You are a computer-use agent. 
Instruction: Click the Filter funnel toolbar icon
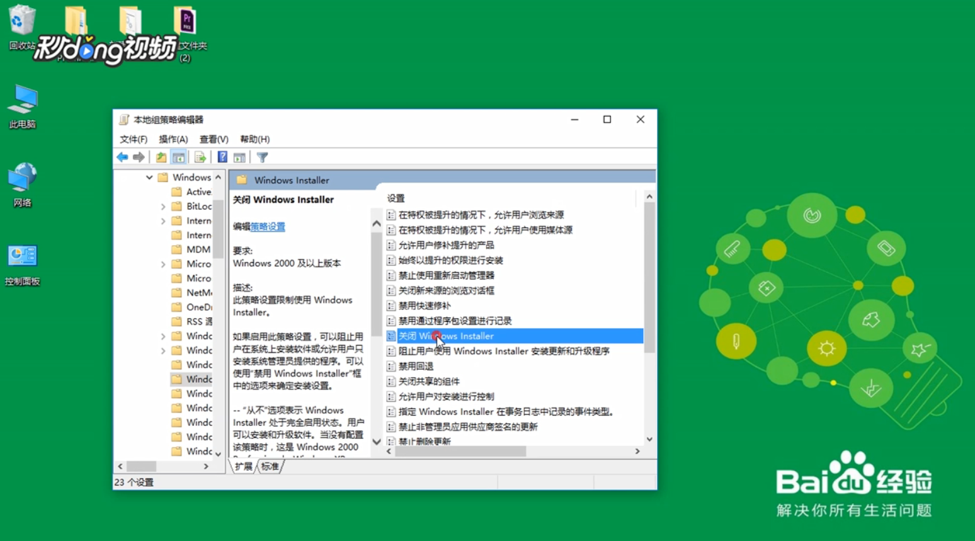click(262, 157)
